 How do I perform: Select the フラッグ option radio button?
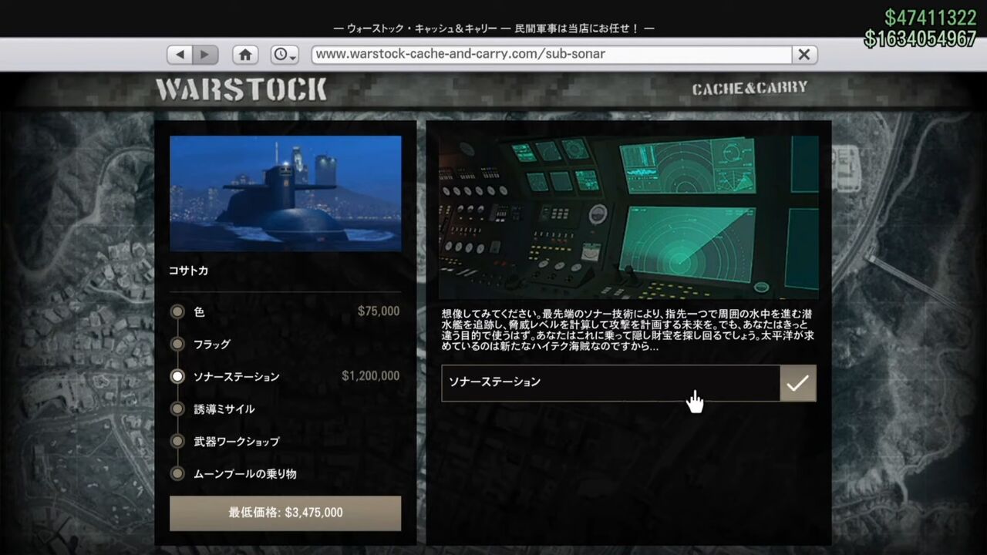tap(177, 344)
